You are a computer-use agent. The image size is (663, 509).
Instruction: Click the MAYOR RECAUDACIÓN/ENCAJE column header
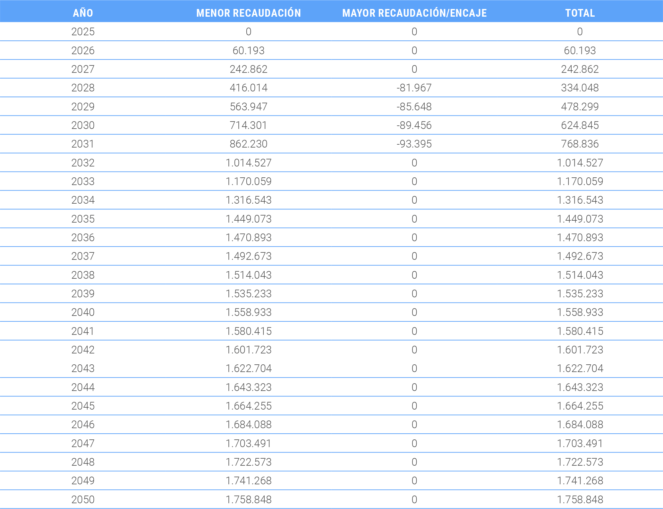(414, 13)
